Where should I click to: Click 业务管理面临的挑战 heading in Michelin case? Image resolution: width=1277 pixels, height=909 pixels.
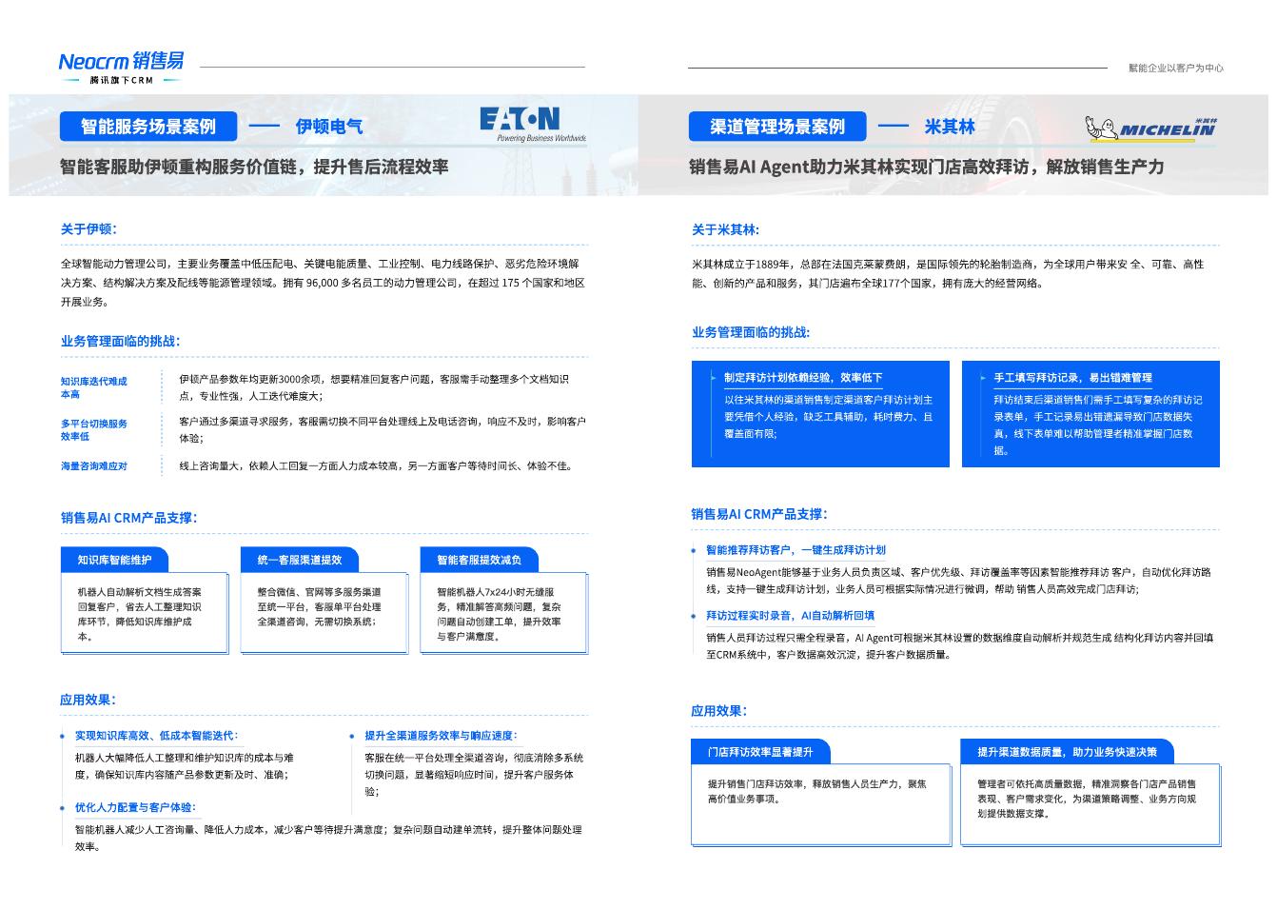(751, 332)
